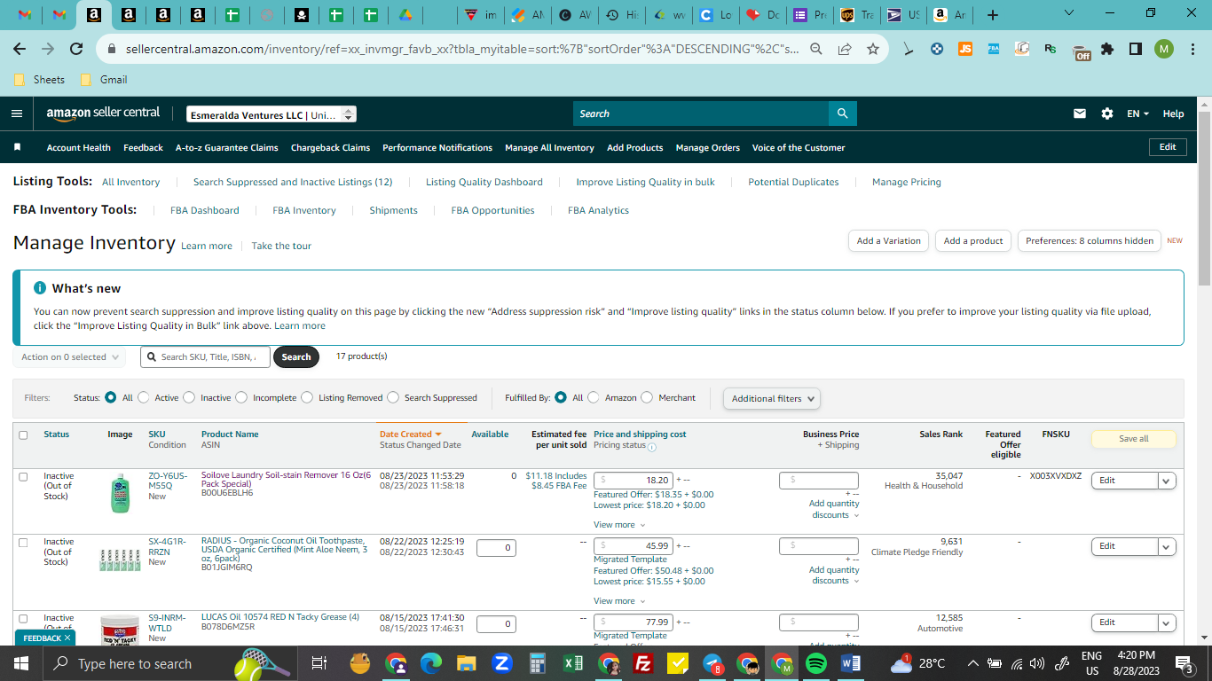Close the Feedback tab with the X

pyautogui.click(x=68, y=638)
